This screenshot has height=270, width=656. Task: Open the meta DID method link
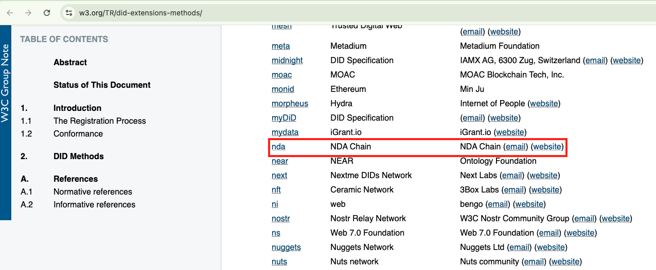point(281,46)
